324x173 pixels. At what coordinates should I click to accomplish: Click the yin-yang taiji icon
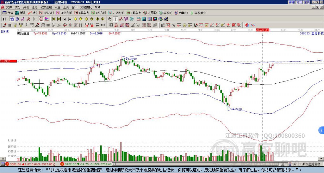[x=247, y=25]
